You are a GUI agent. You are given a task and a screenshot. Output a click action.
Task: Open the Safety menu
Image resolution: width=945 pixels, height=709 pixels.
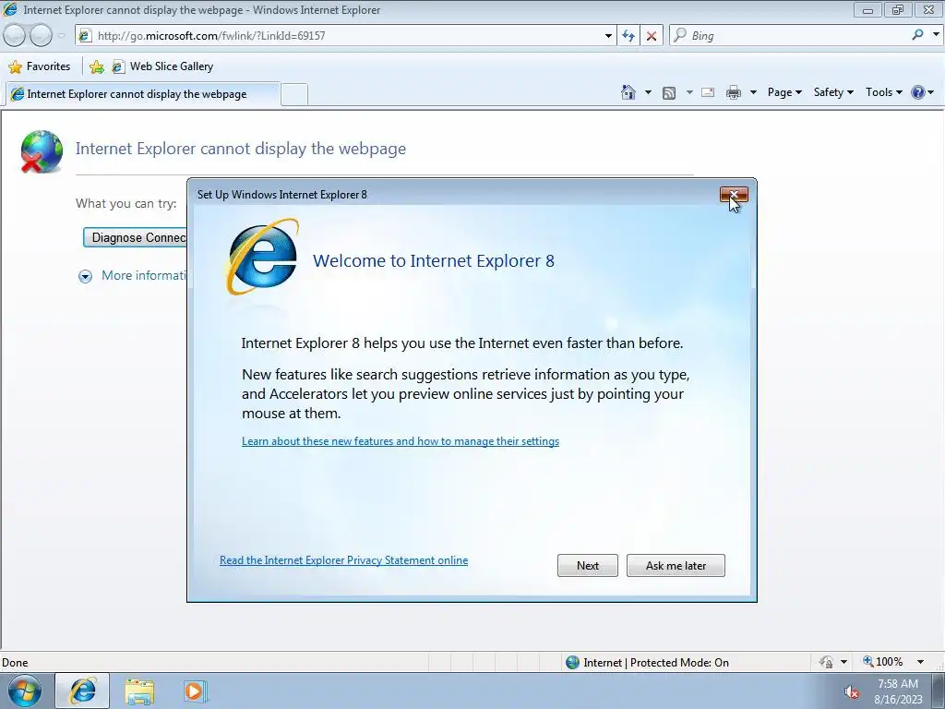coord(833,92)
